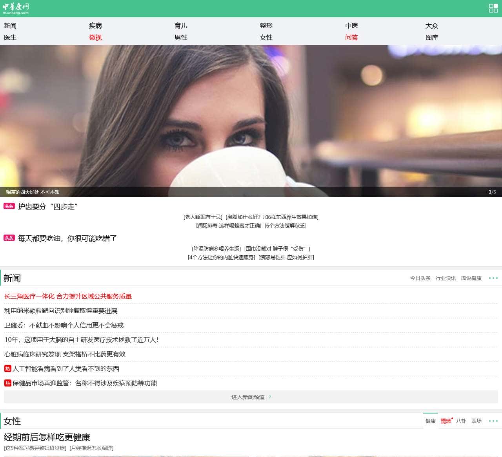Open link 润肠排毒 这样喝蜂蜜才正确
Viewport: 502px width, 457px height.
228,226
